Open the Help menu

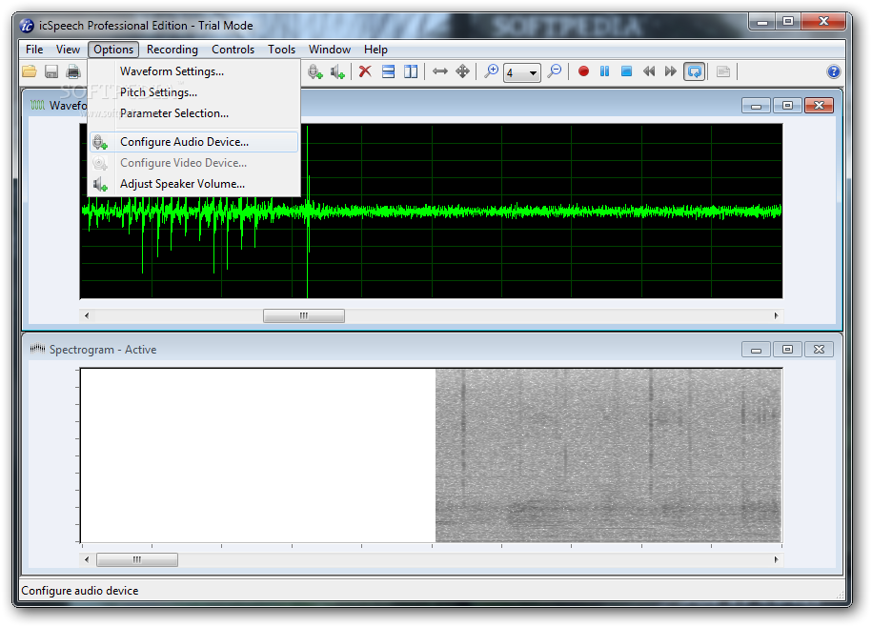375,50
